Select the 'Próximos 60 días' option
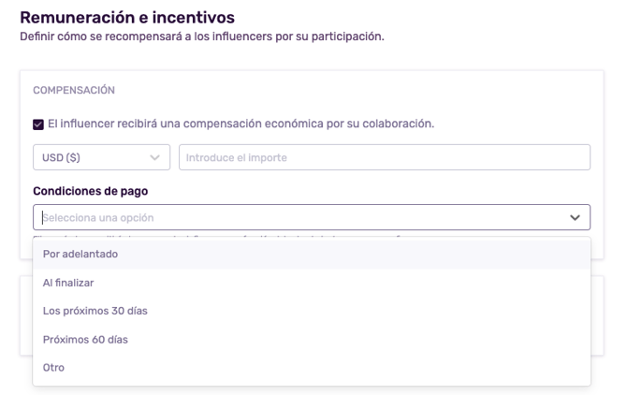627x395 pixels. 85,339
